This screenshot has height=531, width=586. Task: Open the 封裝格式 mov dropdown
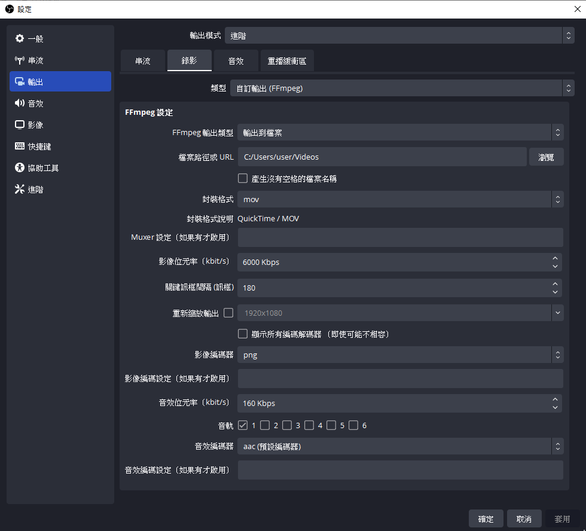(x=400, y=199)
